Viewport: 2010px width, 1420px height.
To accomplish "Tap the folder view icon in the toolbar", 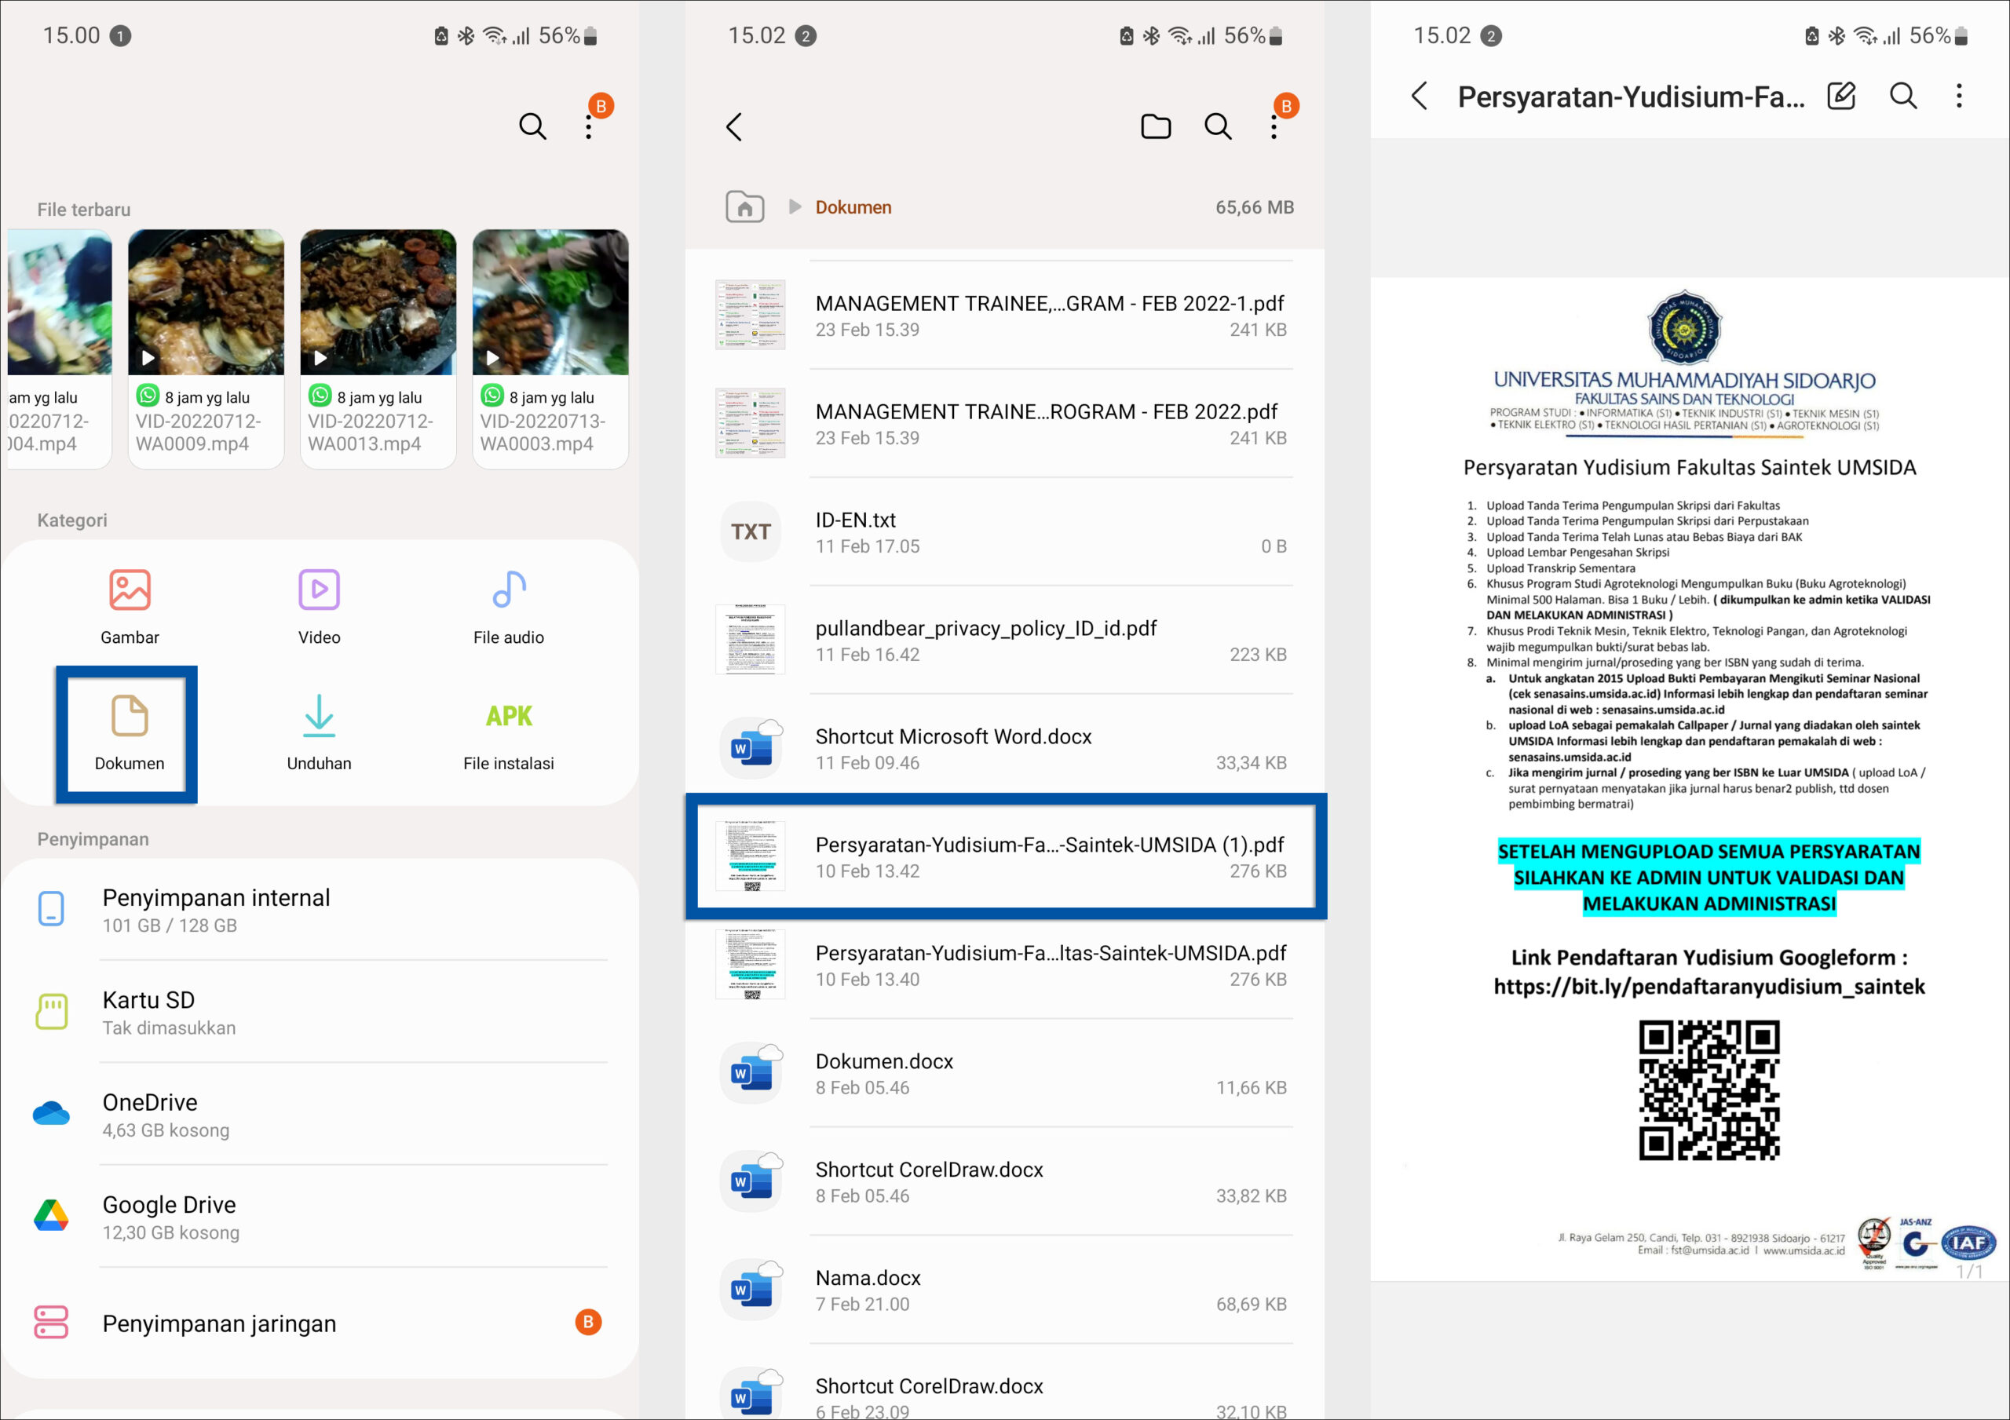I will click(x=1156, y=125).
